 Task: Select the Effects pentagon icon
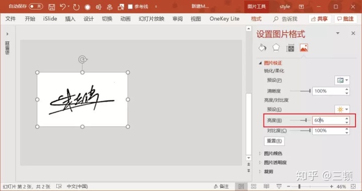click(x=276, y=48)
